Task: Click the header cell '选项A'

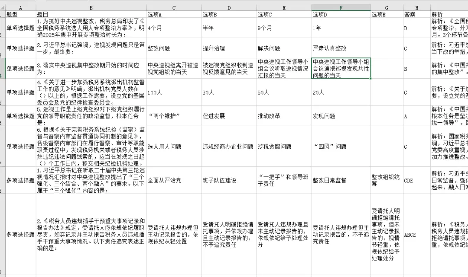Action: tap(174, 14)
